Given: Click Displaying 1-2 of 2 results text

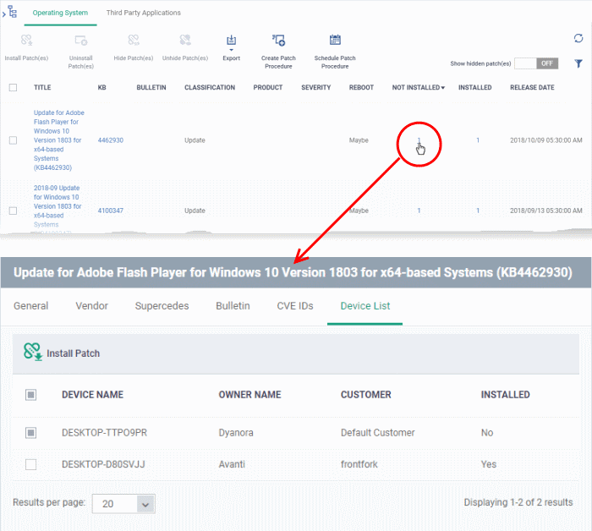Looking at the screenshot, I should 518,502.
